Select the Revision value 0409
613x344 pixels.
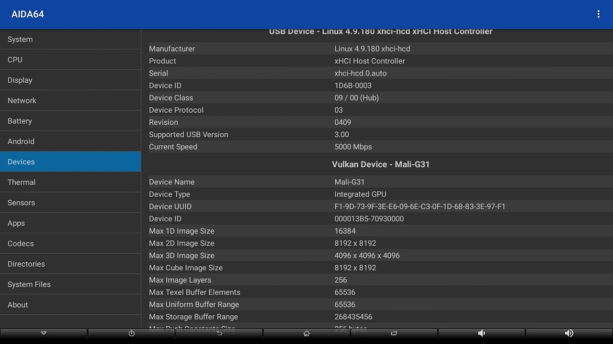click(343, 122)
